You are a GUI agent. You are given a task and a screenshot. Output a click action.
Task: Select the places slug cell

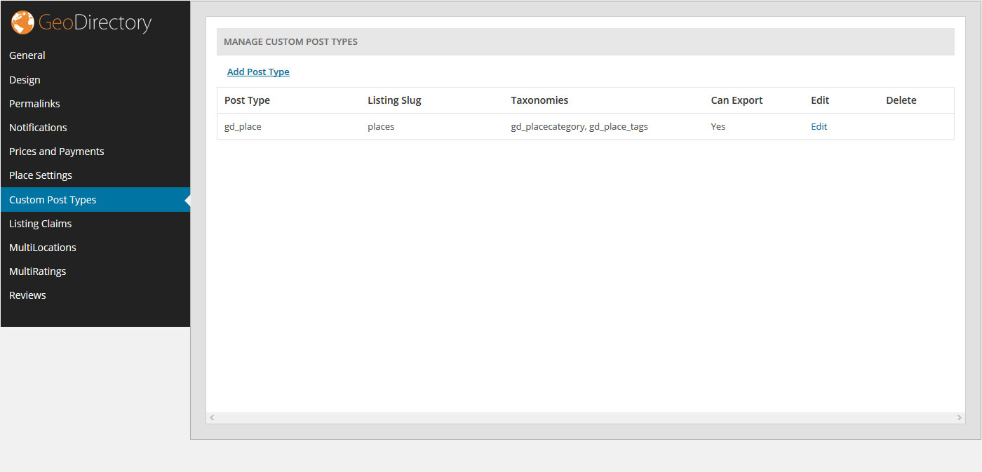pos(381,127)
